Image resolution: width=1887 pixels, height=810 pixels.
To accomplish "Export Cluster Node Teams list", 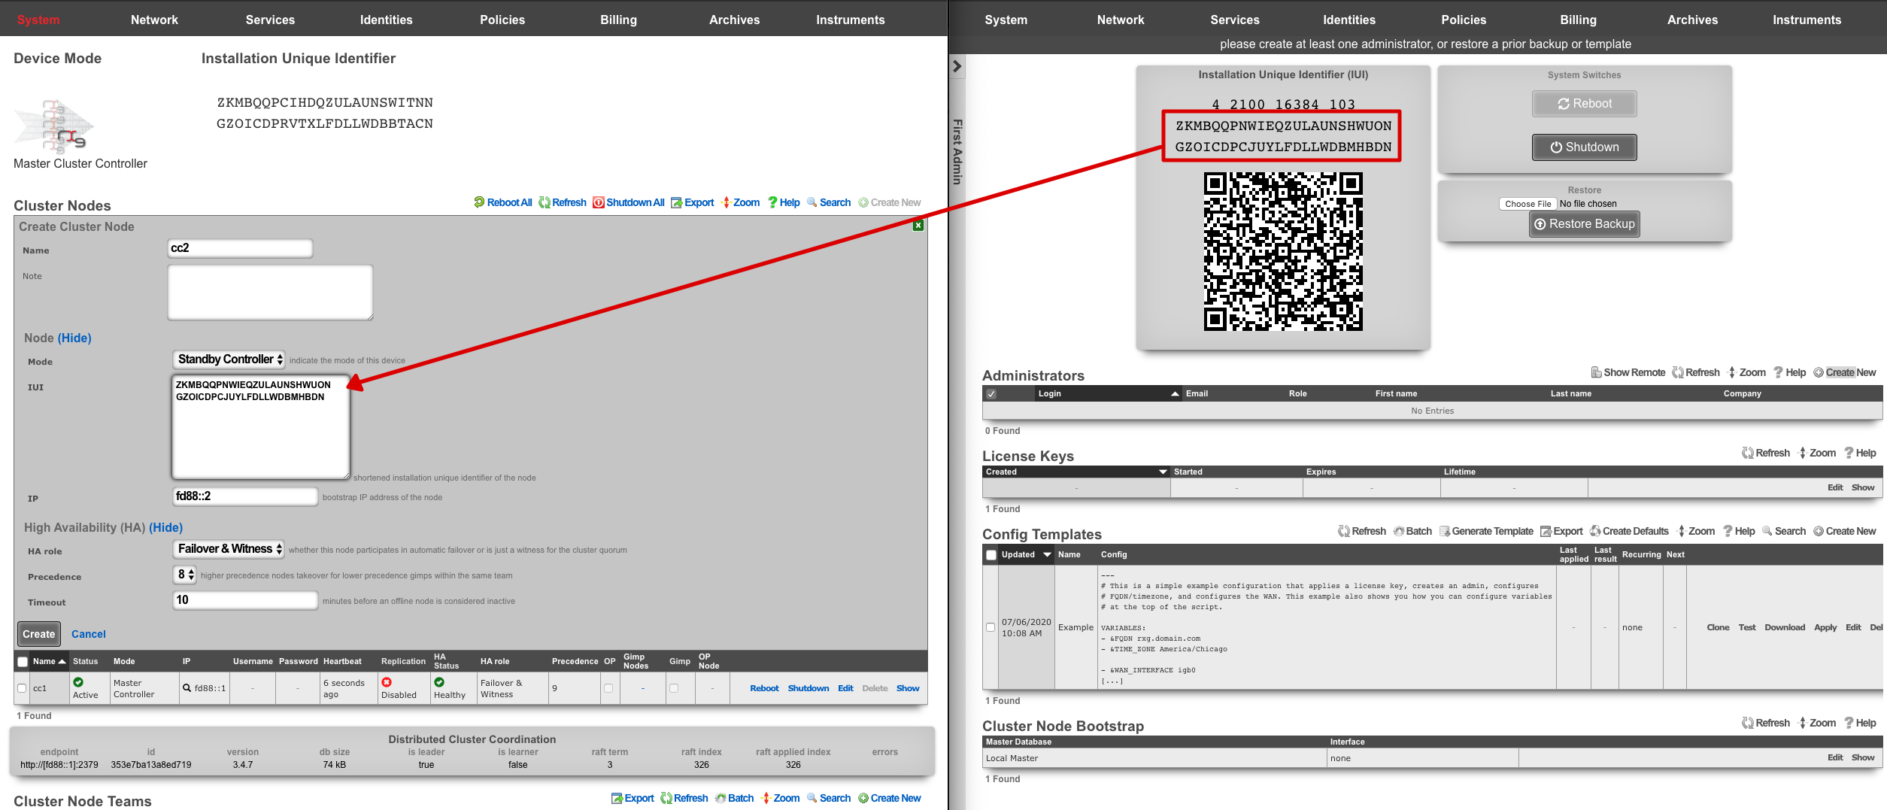I will pos(633,798).
